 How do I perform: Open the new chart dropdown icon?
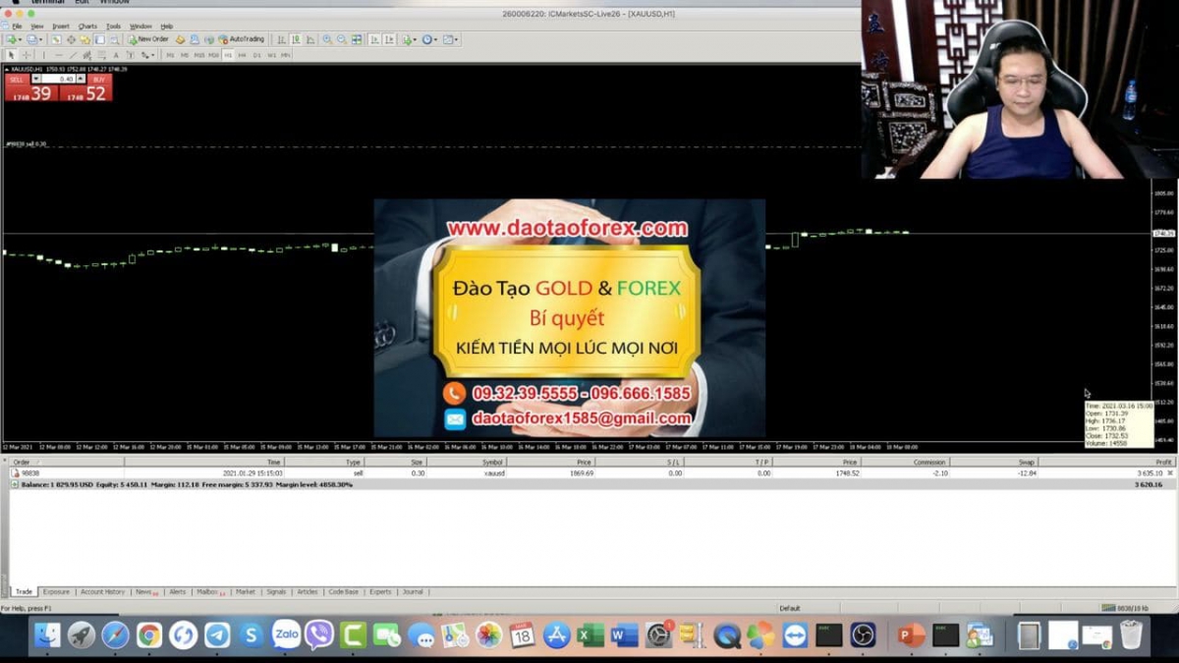[x=13, y=39]
